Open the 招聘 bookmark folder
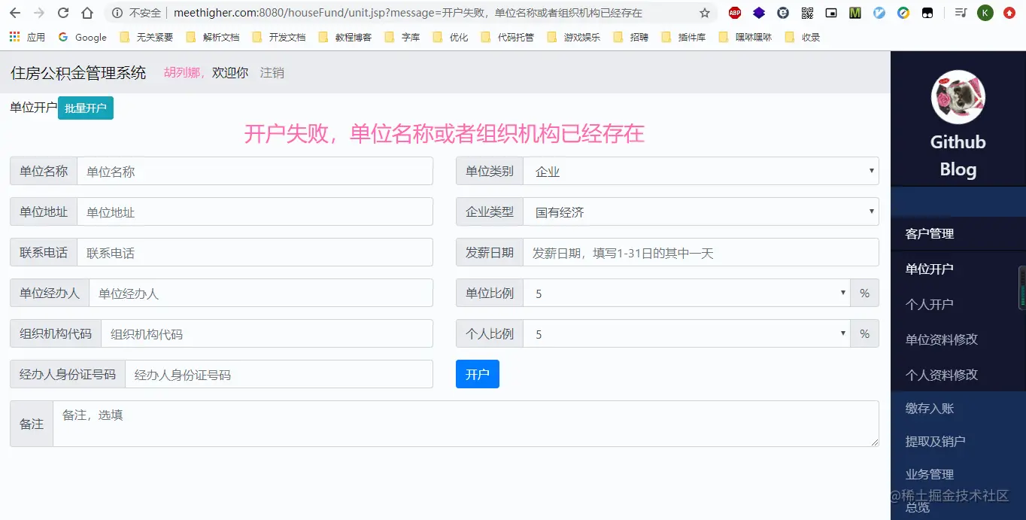The image size is (1026, 520). 631,37
